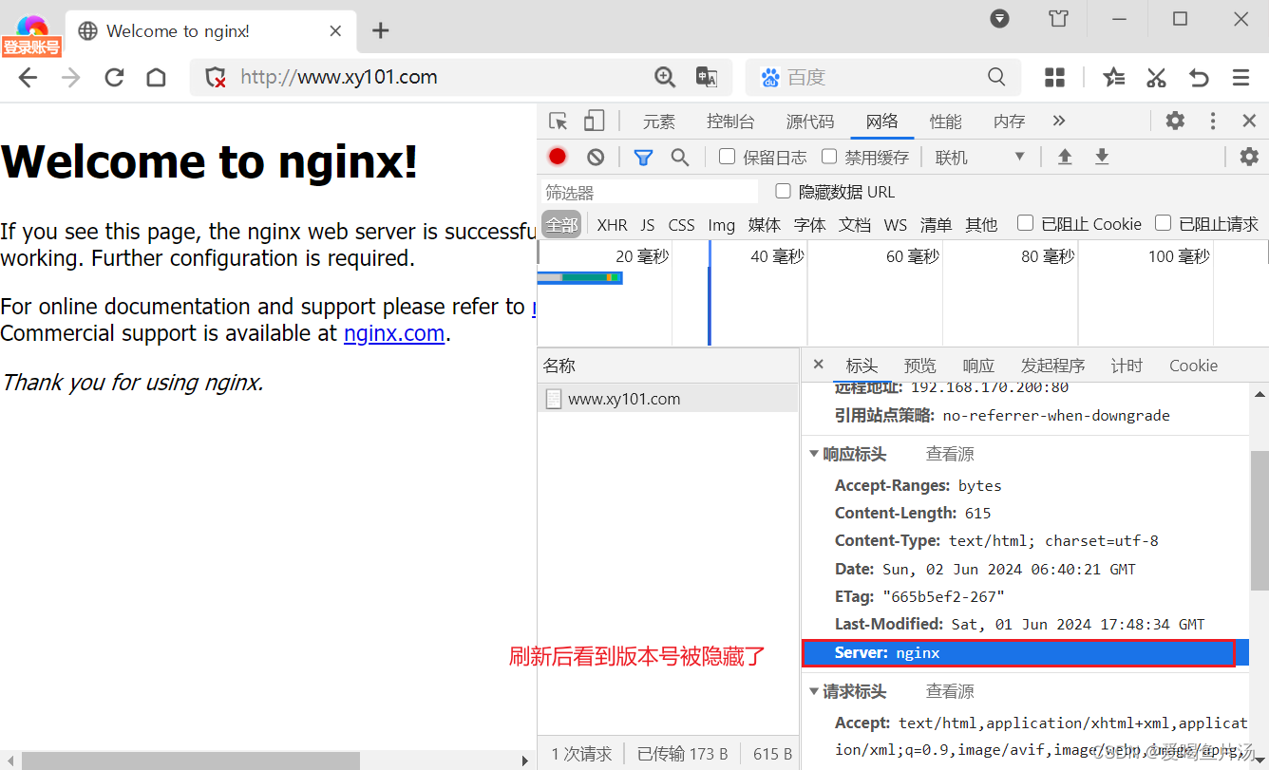The width and height of the screenshot is (1269, 770).
Task: Collapse the 响应标头 section
Action: click(x=814, y=453)
